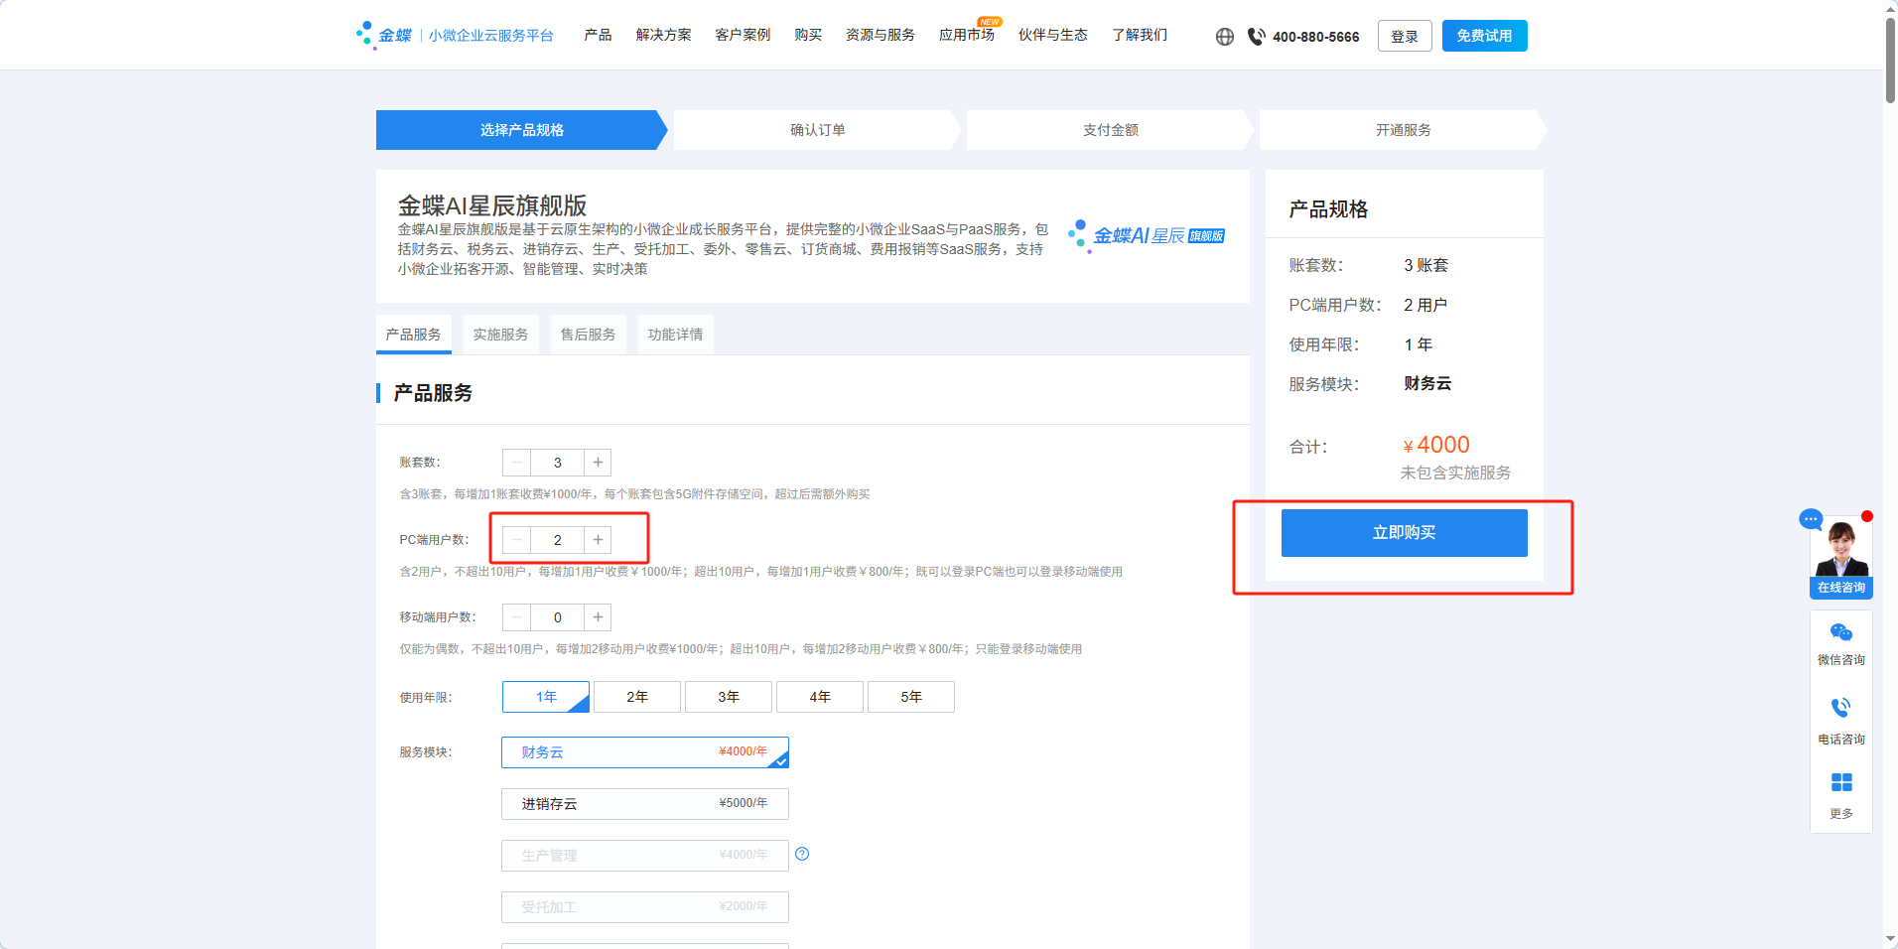Click the help icon beside 生产管理

(x=802, y=854)
